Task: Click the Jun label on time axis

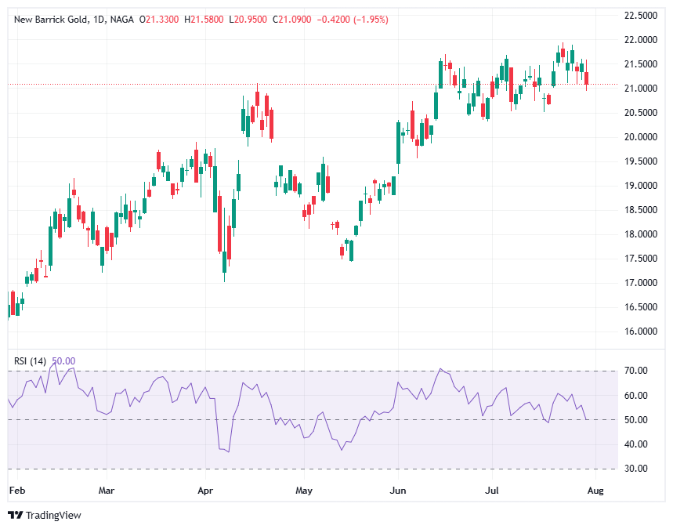Action: [398, 491]
